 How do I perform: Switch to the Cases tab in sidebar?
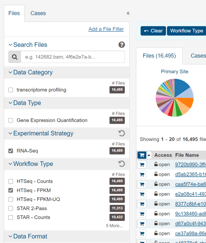click(x=38, y=13)
